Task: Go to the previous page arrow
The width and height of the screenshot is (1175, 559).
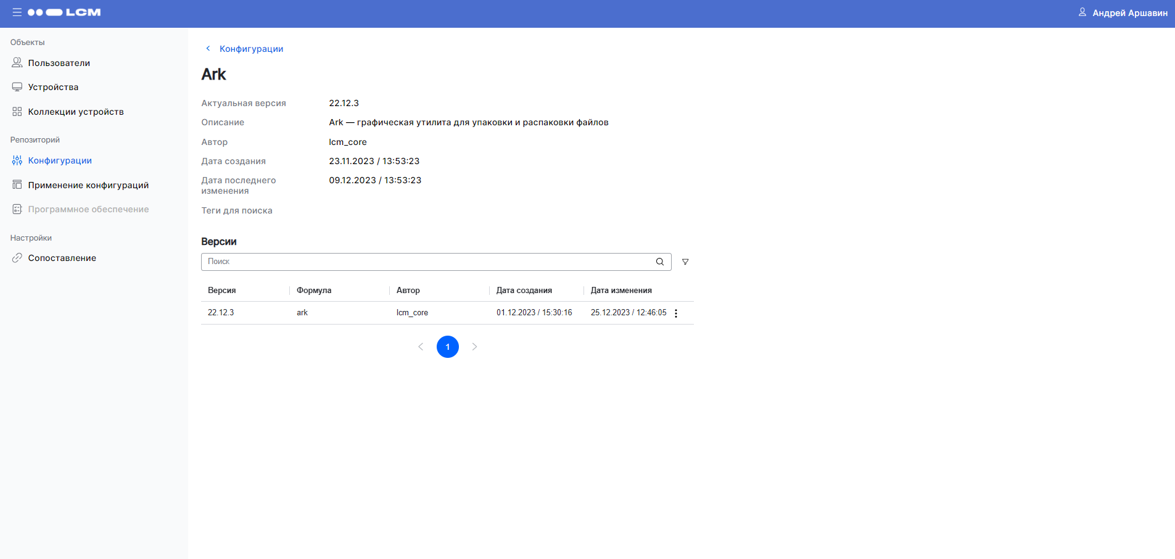Action: pyautogui.click(x=421, y=347)
